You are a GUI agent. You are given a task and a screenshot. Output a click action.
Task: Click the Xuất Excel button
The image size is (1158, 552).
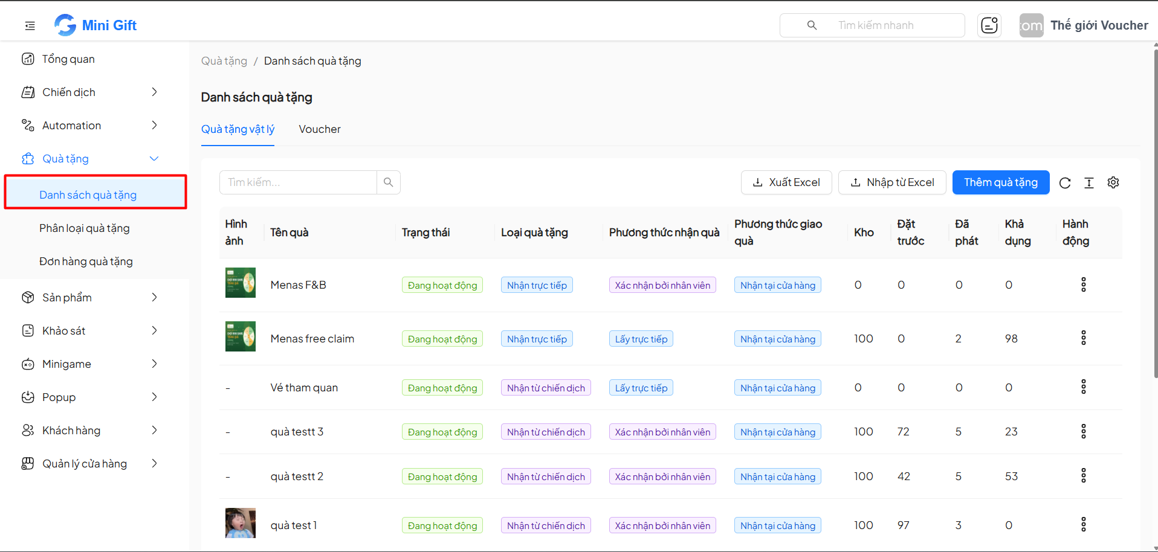(786, 182)
